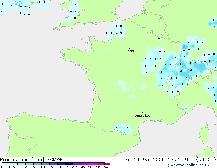Click the (06+87) forecast run text
The height and width of the screenshot is (168, 217).
[x=206, y=160]
